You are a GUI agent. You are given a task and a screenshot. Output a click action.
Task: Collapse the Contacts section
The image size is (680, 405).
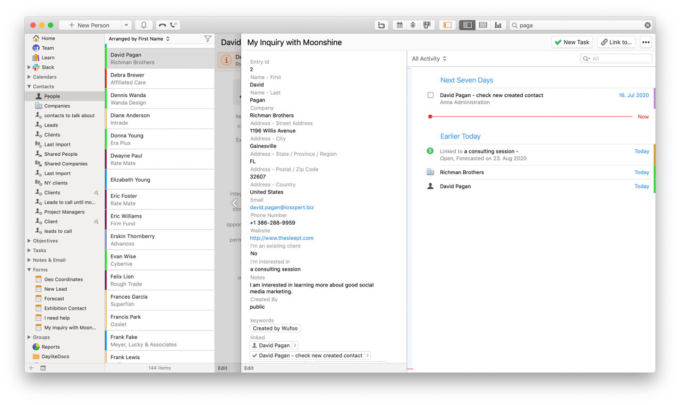(29, 87)
